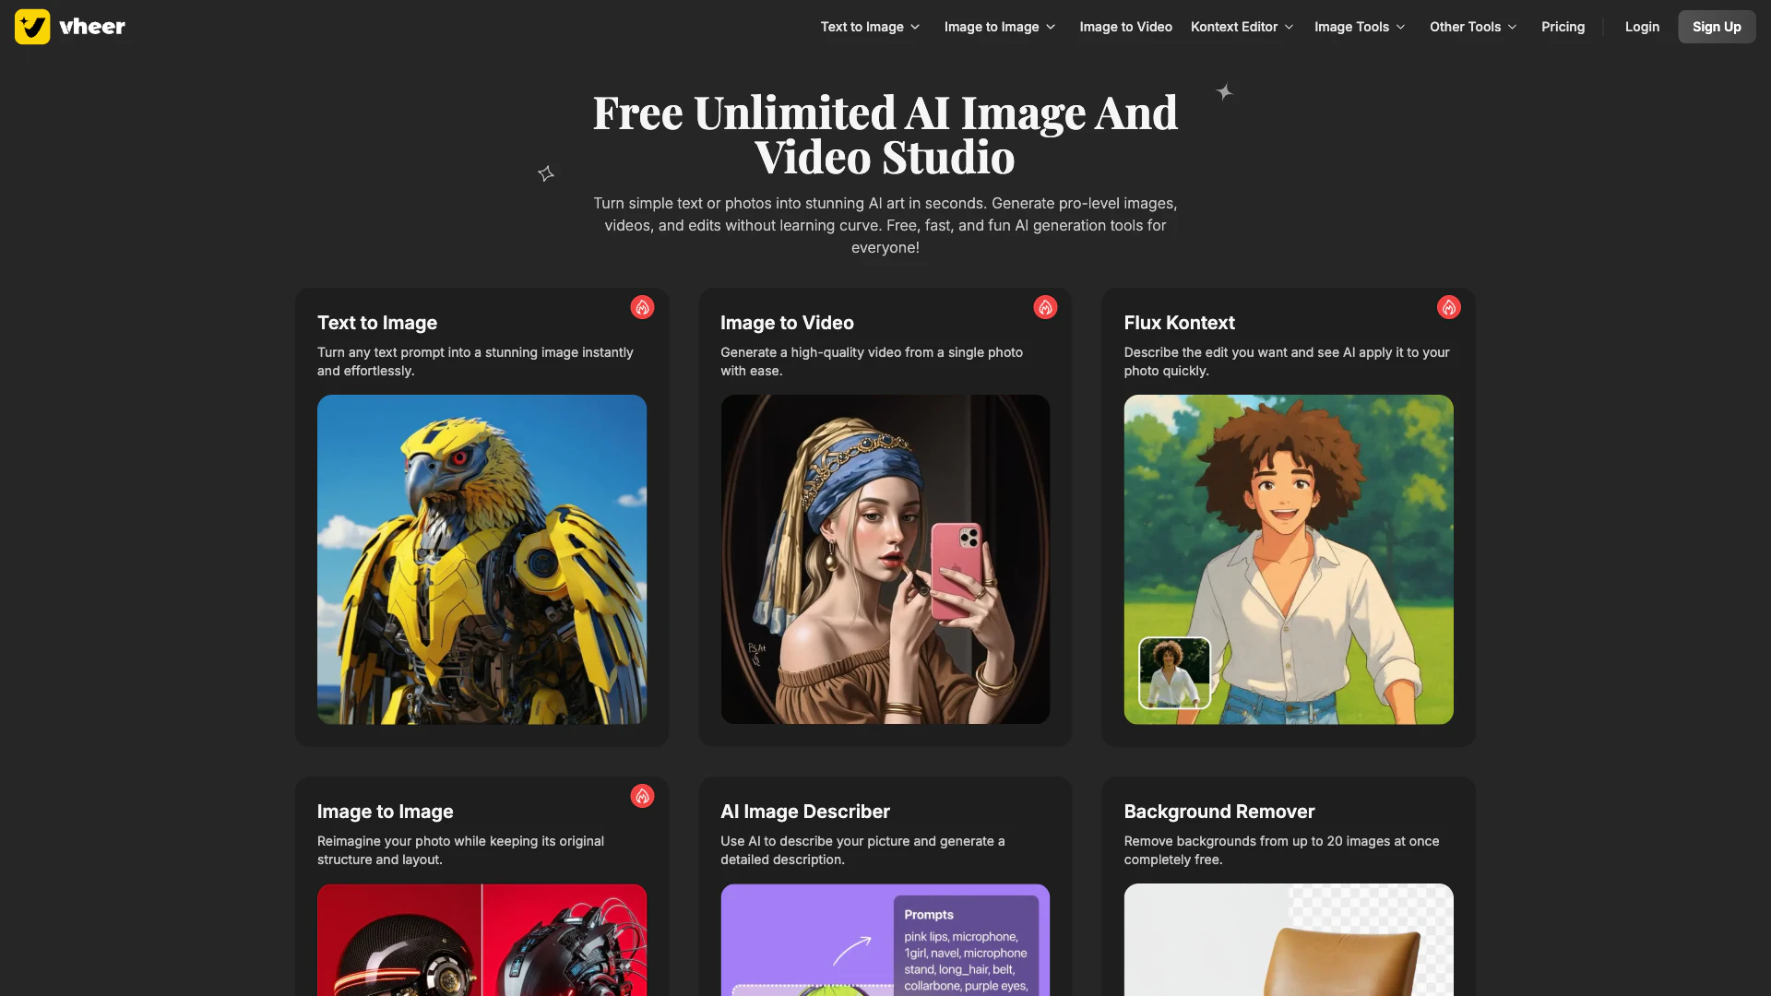Click the flame badge on Image to Video card
The width and height of the screenshot is (1771, 996).
click(1045, 307)
